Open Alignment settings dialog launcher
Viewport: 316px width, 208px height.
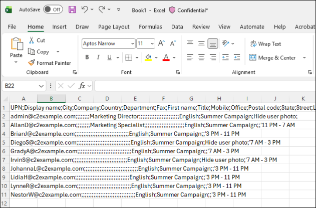pos(310,72)
